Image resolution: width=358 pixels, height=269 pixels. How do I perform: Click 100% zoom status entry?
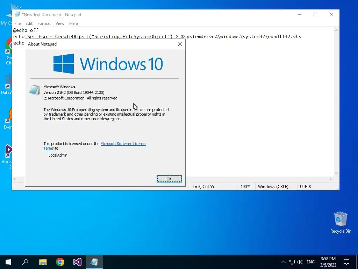click(245, 187)
